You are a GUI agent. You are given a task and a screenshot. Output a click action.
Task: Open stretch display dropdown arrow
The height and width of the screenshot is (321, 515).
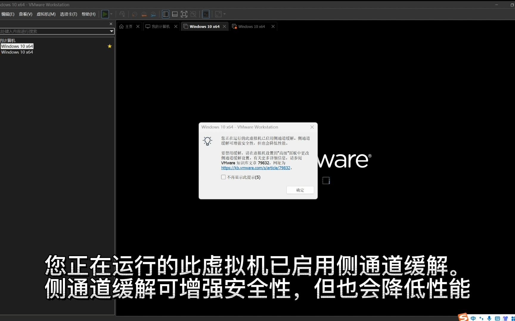pos(224,14)
